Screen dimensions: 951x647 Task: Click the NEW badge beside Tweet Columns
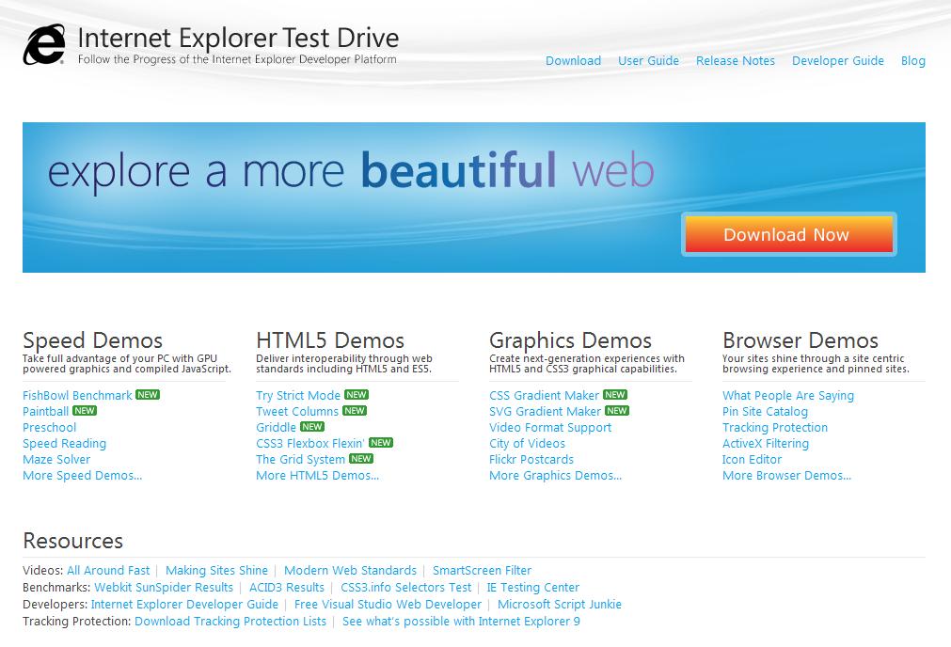355,411
